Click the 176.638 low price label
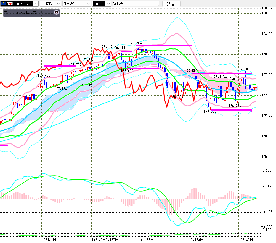The width and height of the screenshot is (276, 243). point(209,111)
